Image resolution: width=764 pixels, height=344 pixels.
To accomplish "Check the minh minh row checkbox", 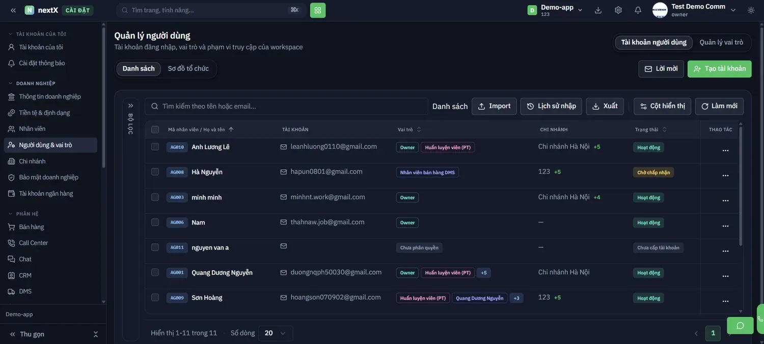I will [x=155, y=197].
